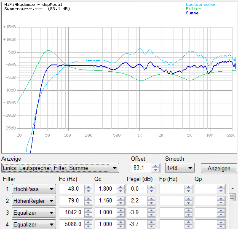
Task: Click the Anzeigen button
Action: pos(219,168)
